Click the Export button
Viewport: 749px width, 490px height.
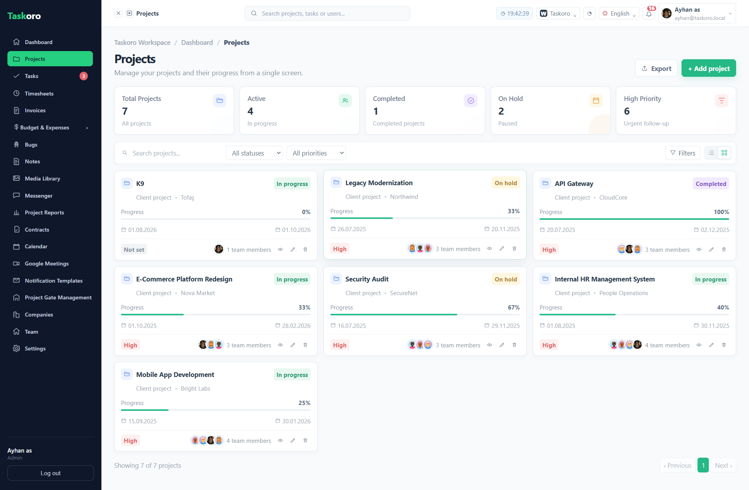point(657,68)
